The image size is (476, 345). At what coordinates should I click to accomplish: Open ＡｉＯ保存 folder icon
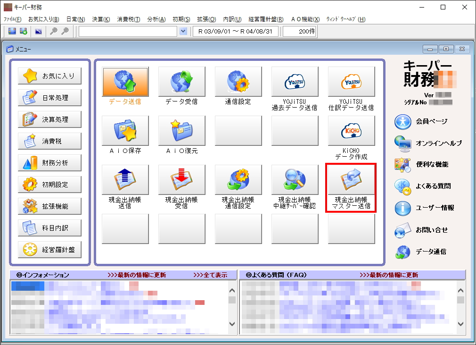[125, 131]
